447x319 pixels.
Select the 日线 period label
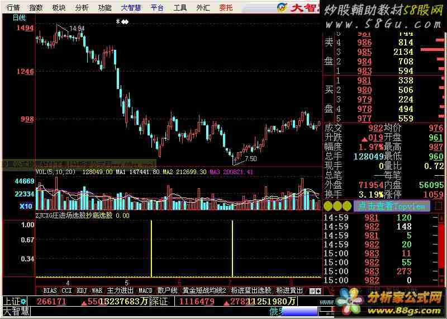point(19,18)
